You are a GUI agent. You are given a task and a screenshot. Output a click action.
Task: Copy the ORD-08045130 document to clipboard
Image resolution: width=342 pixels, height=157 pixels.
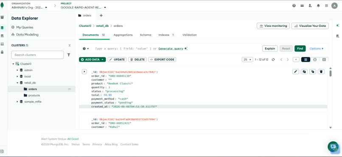click(x=304, y=72)
